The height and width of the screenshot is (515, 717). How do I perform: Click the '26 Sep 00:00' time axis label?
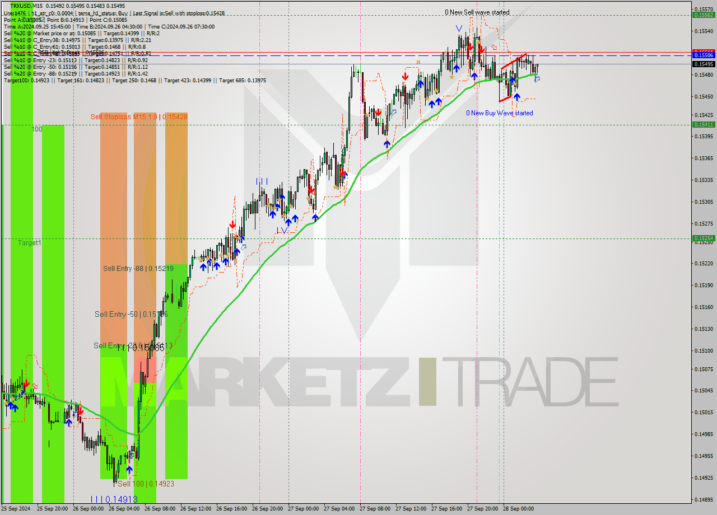[88, 509]
